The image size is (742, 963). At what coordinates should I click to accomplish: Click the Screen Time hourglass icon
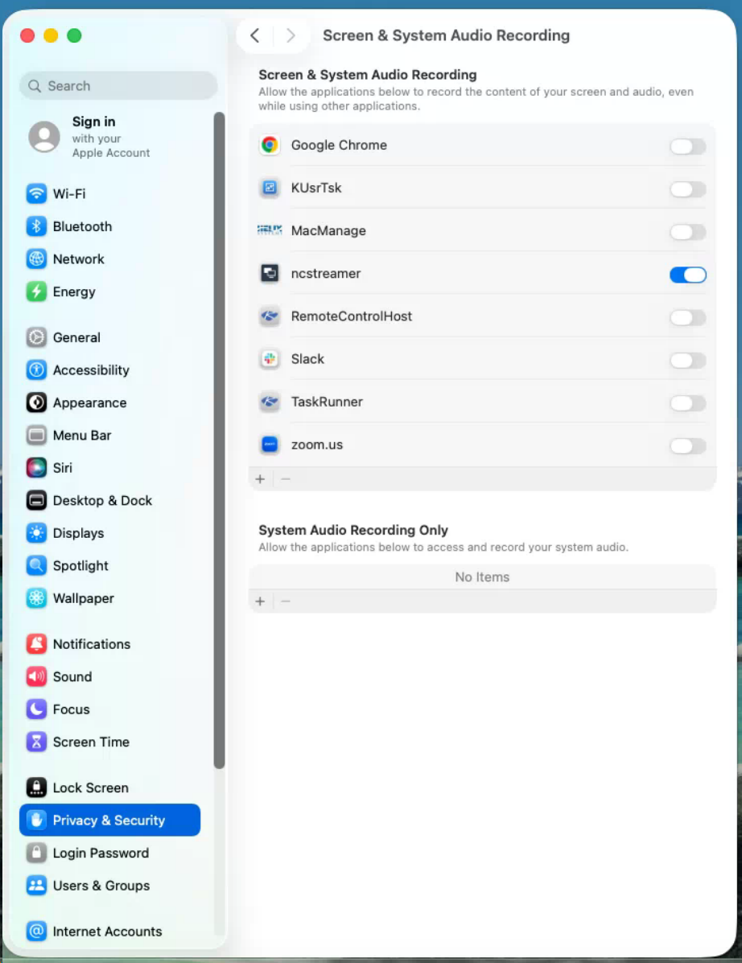point(36,742)
